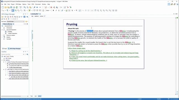Close the pruning.dita editor tab
The height and width of the screenshot is (100, 179).
click(x=40, y=14)
